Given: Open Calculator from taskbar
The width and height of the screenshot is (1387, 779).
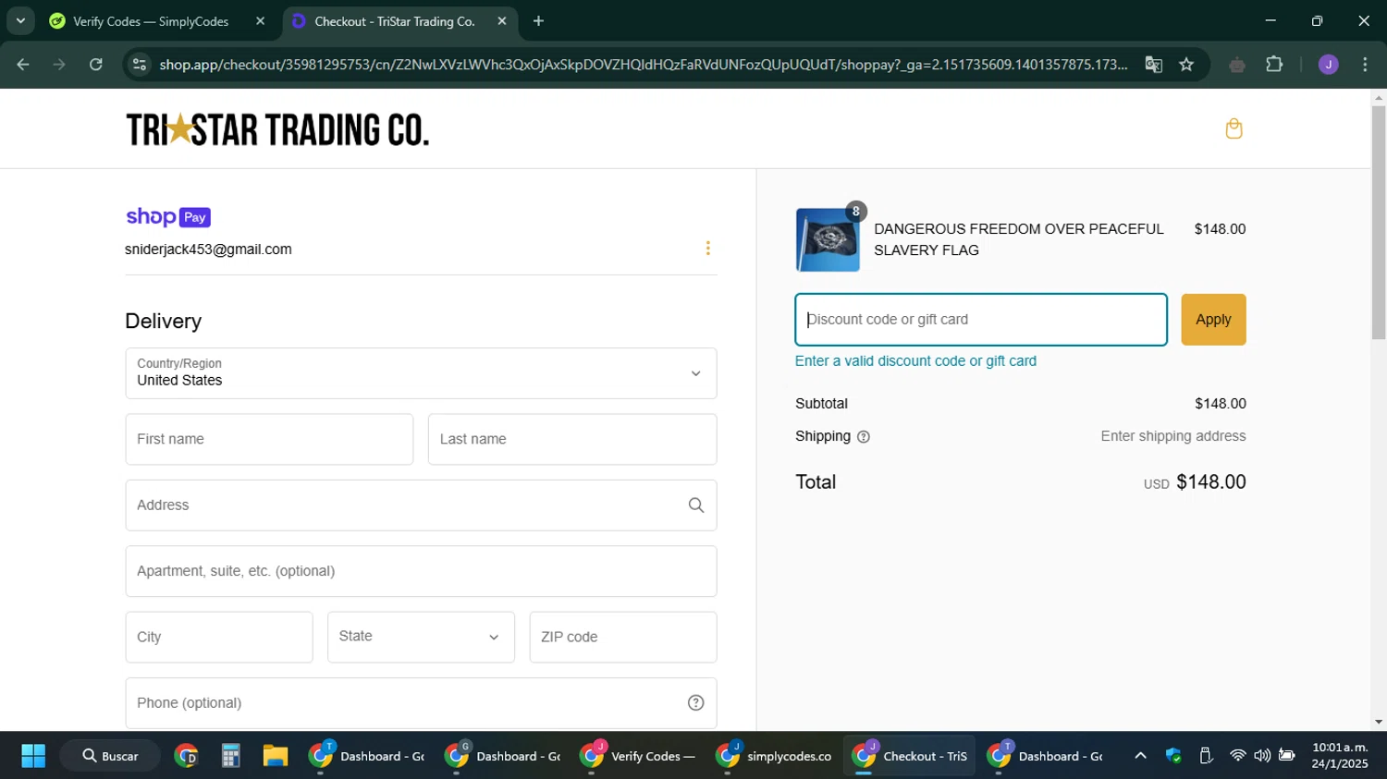Looking at the screenshot, I should (231, 756).
